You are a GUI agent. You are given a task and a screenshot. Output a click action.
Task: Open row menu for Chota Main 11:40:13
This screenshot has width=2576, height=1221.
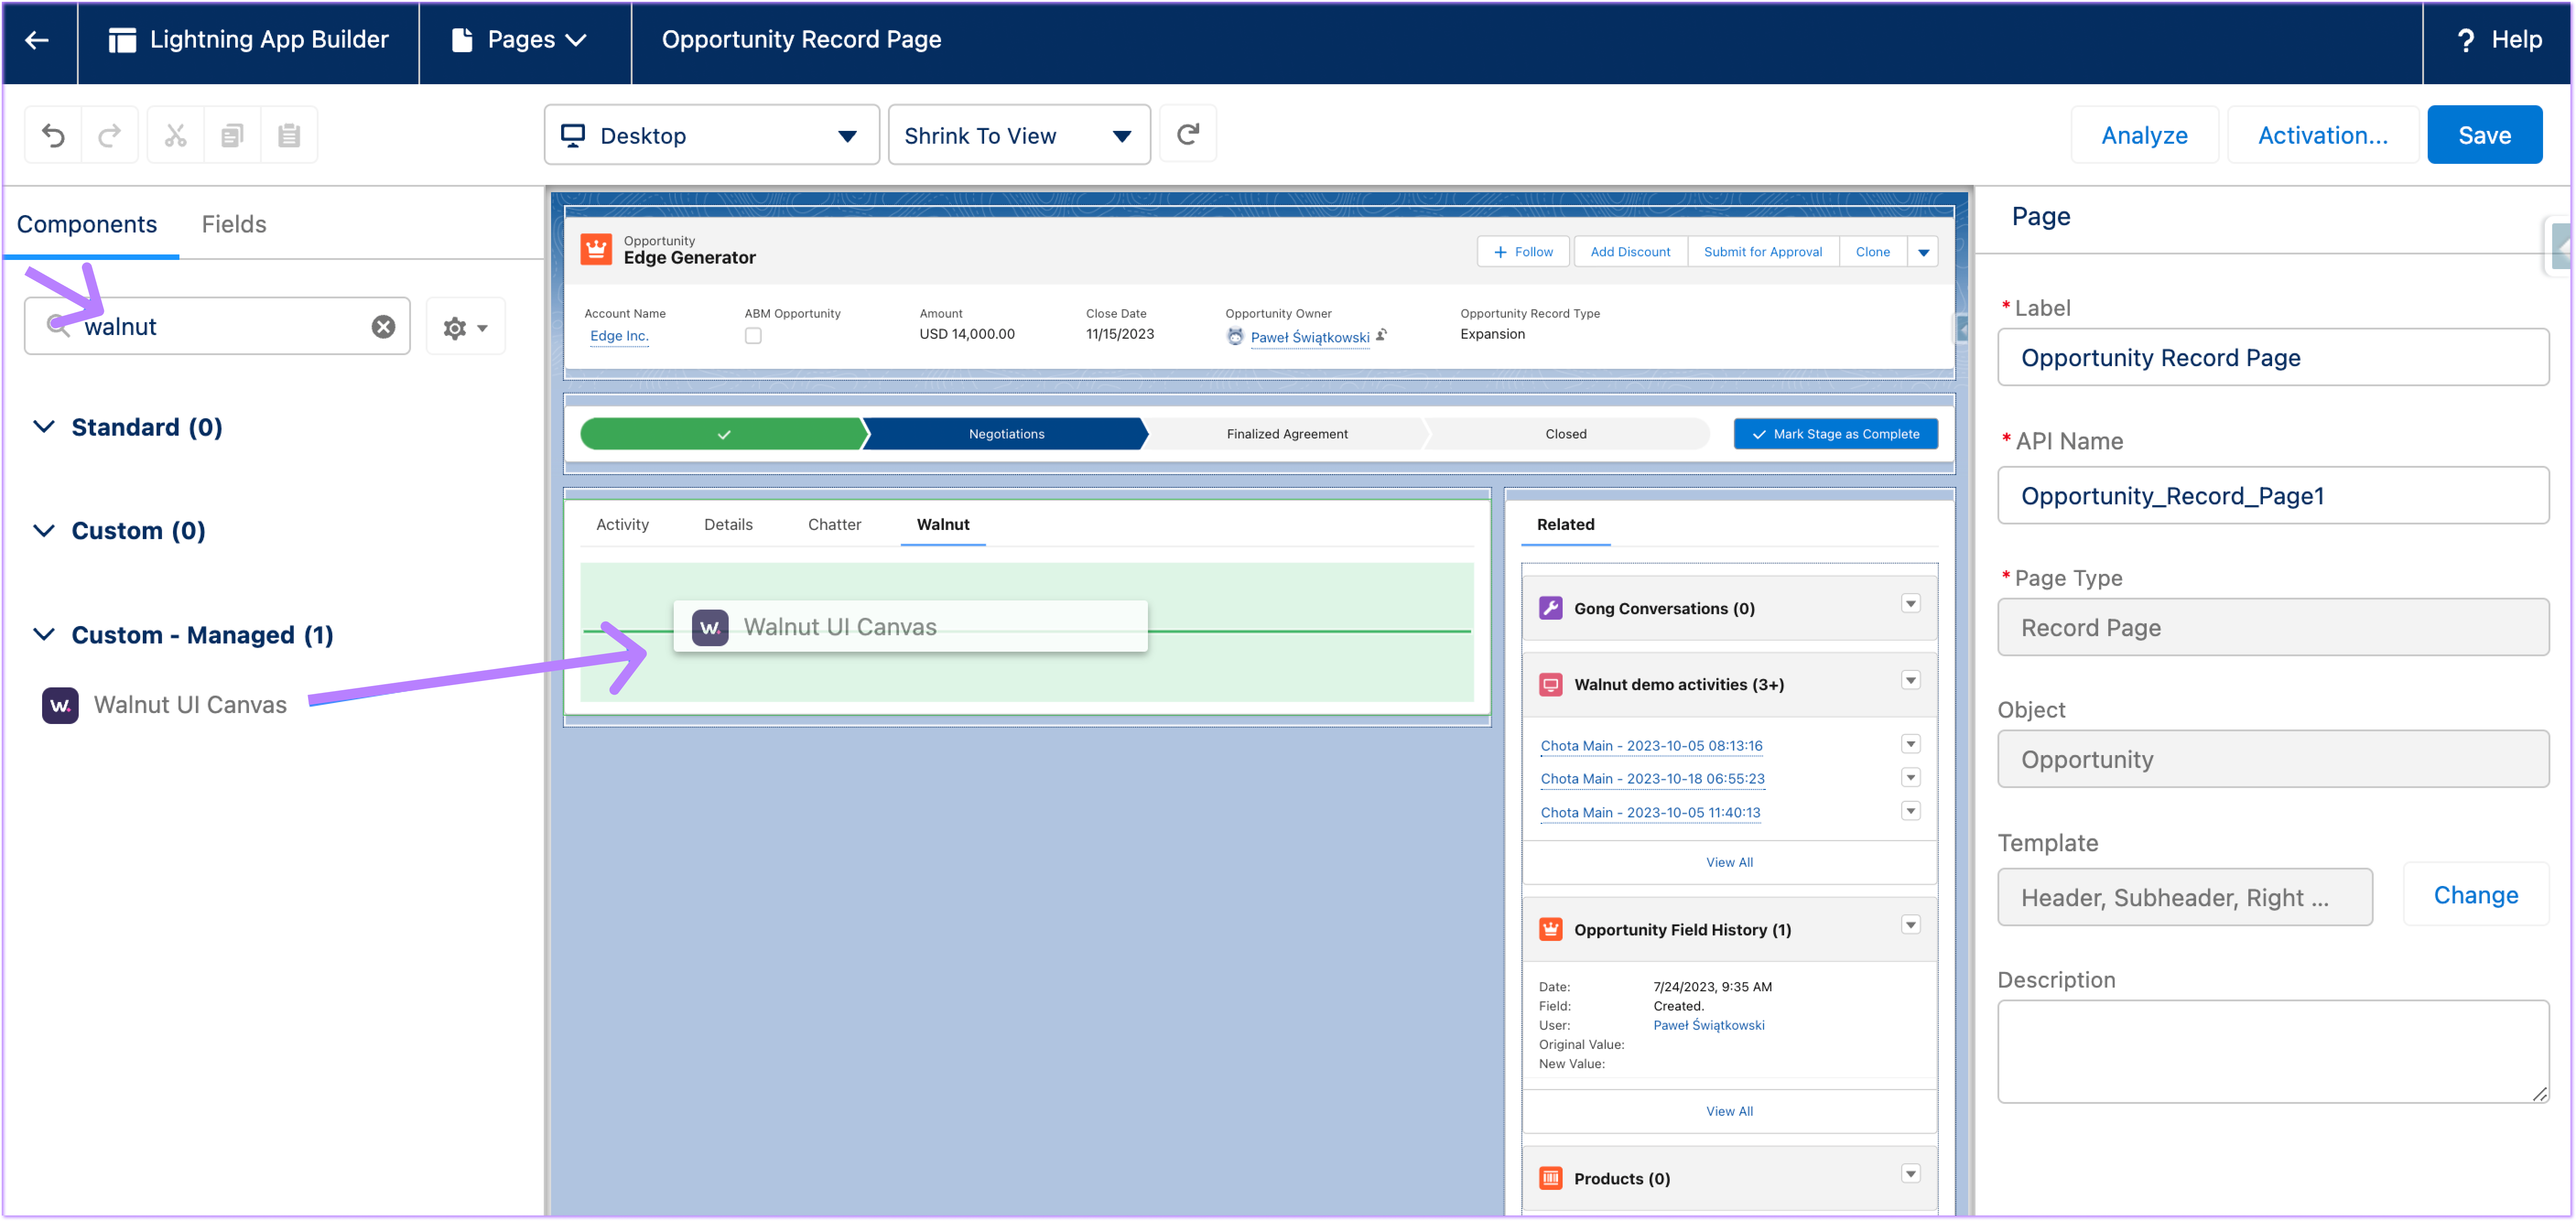pyautogui.click(x=1910, y=811)
